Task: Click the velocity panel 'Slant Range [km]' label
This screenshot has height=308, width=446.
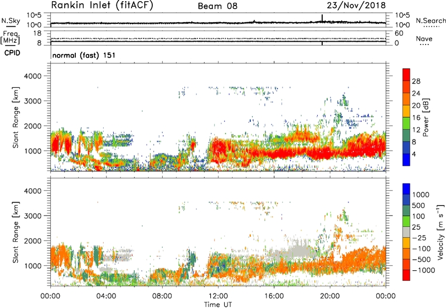Action: 16,232
